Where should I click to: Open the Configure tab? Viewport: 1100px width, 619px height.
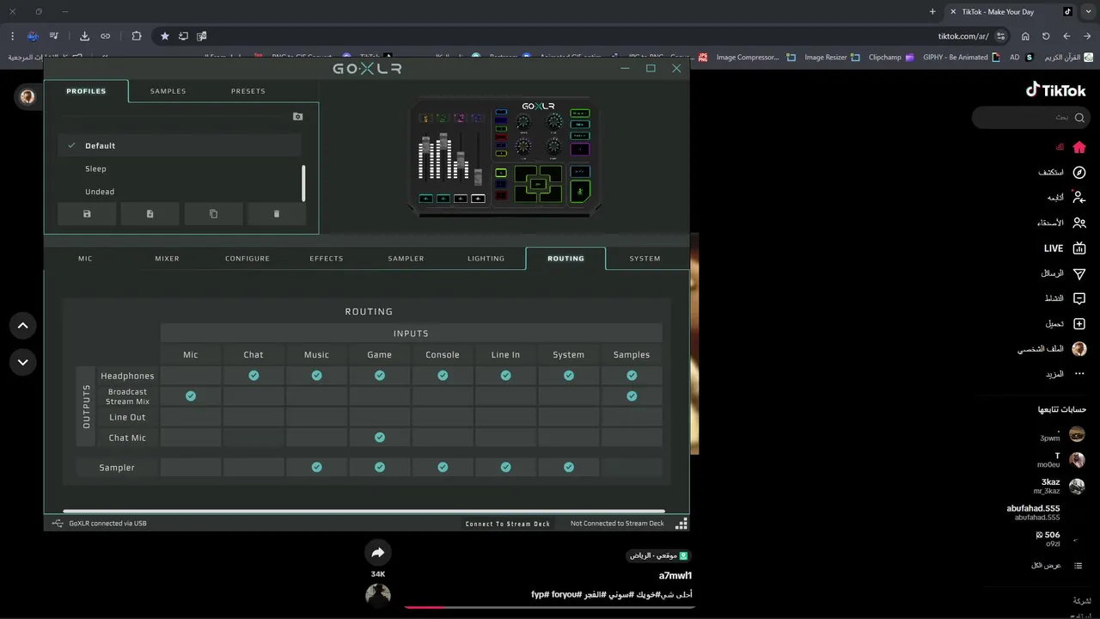(247, 259)
